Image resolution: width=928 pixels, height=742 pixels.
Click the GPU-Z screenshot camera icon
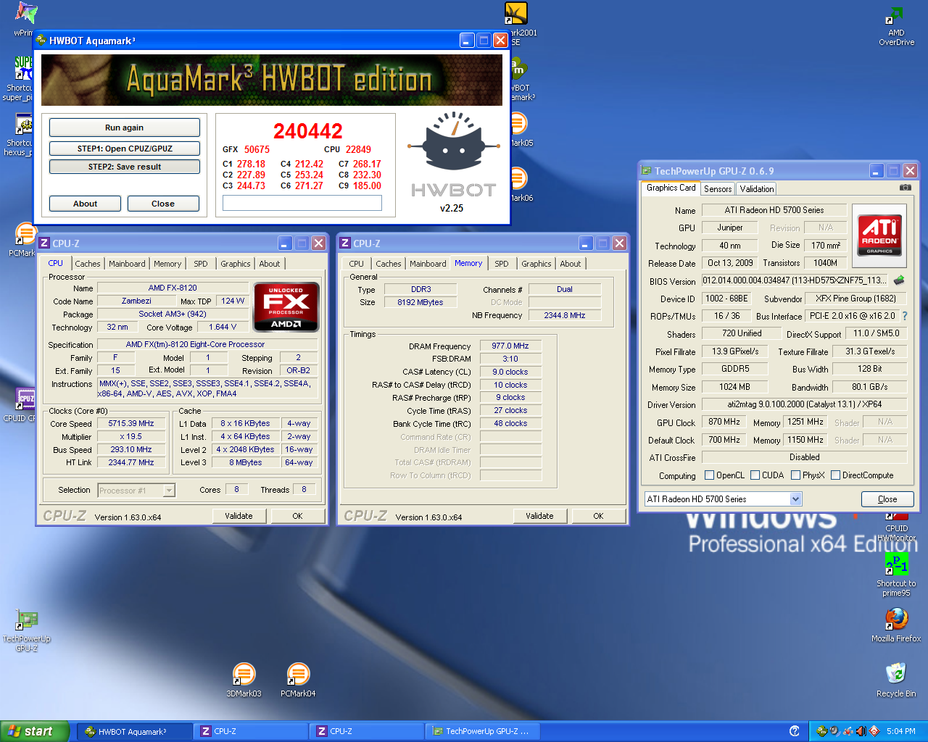tap(905, 188)
